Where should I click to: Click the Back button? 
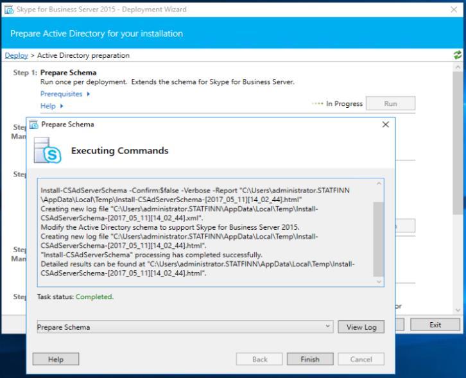point(259,359)
